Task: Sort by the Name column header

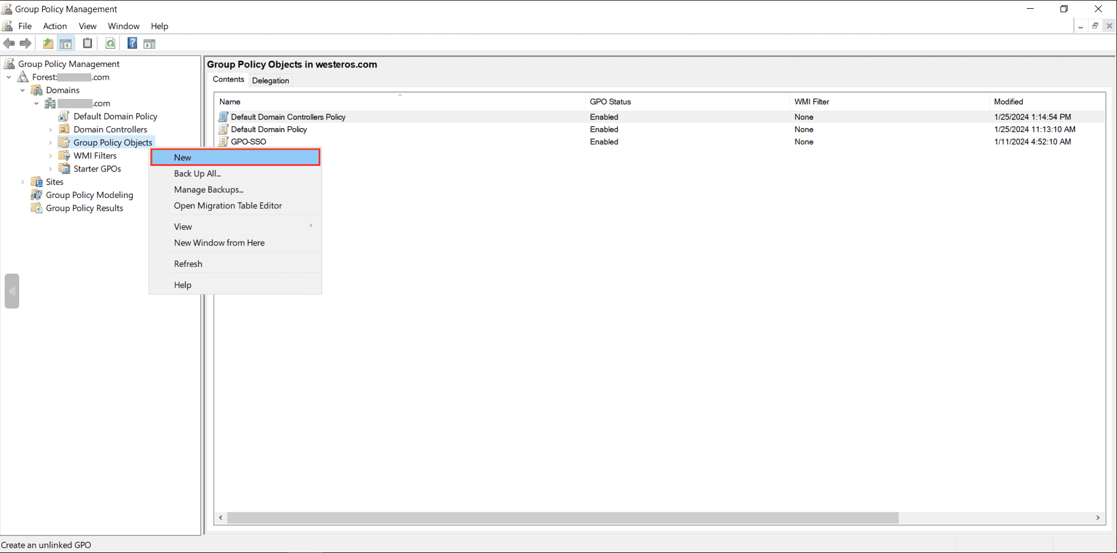Action: 400,101
